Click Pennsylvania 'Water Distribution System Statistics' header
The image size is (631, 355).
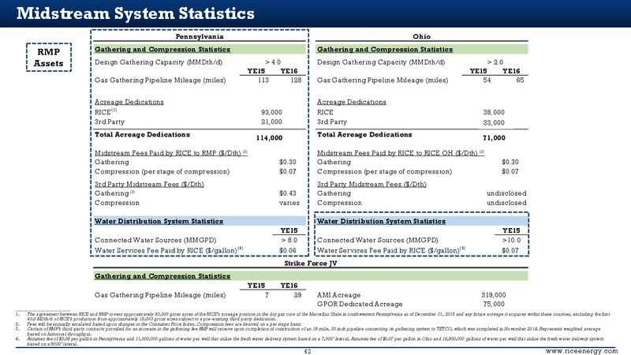[x=200, y=221]
